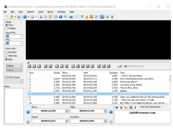Screen dimensions: 173x129
Task: Click the yellow warning triangle icon
Action: click(87, 17)
